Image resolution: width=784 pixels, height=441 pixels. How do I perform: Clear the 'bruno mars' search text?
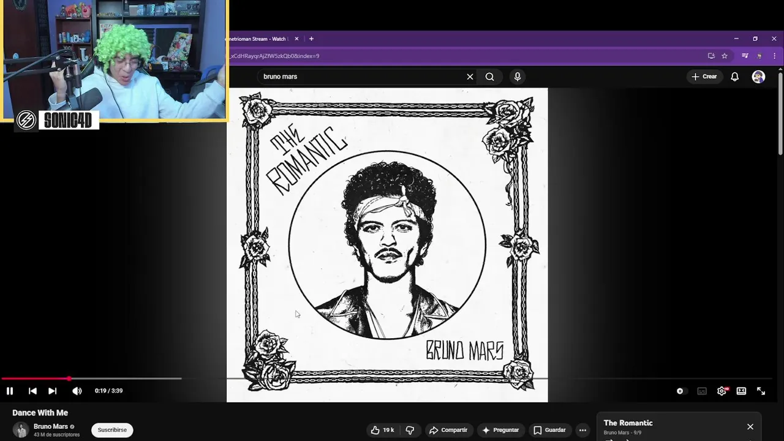click(470, 77)
